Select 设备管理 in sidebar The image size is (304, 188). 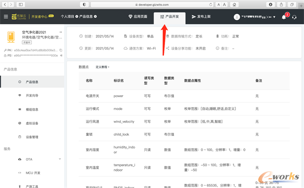(32, 137)
